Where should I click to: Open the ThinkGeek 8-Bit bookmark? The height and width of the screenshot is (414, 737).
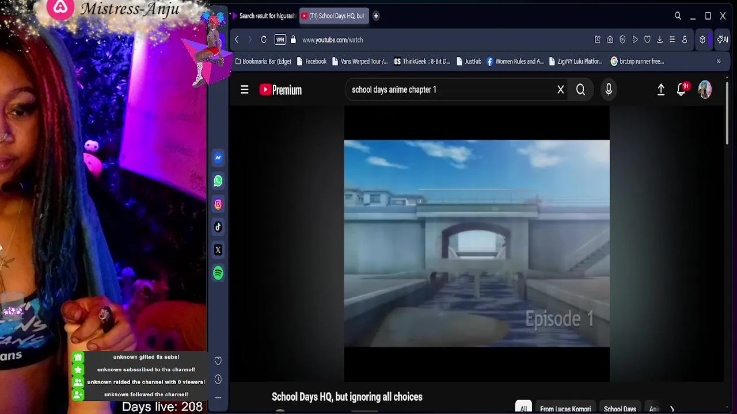(422, 62)
